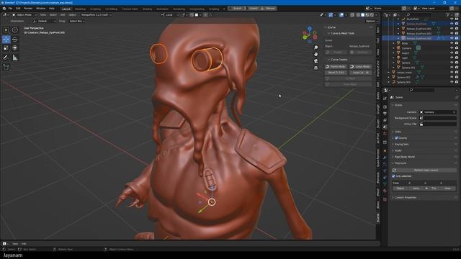The height and width of the screenshot is (259, 461).
Task: Open the Window menu
Action: [x=40, y=9]
